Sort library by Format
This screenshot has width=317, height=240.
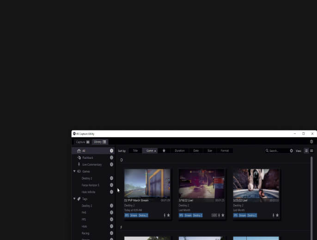[225, 150]
